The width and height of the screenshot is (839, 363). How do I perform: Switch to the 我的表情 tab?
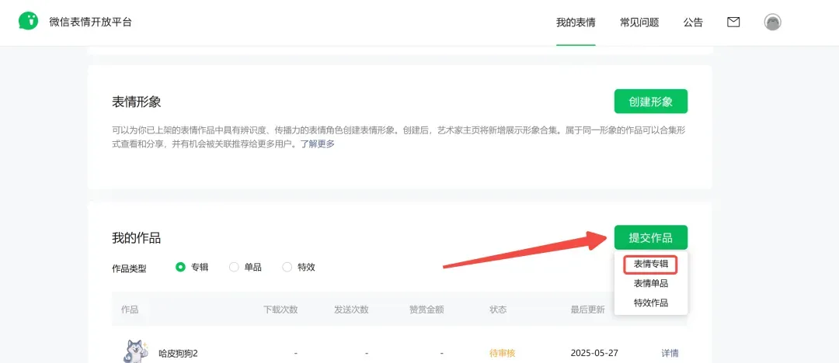tap(576, 22)
